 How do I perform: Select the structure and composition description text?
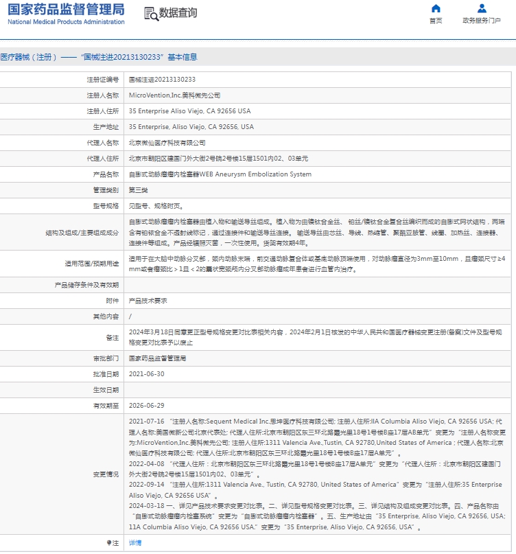(x=317, y=233)
